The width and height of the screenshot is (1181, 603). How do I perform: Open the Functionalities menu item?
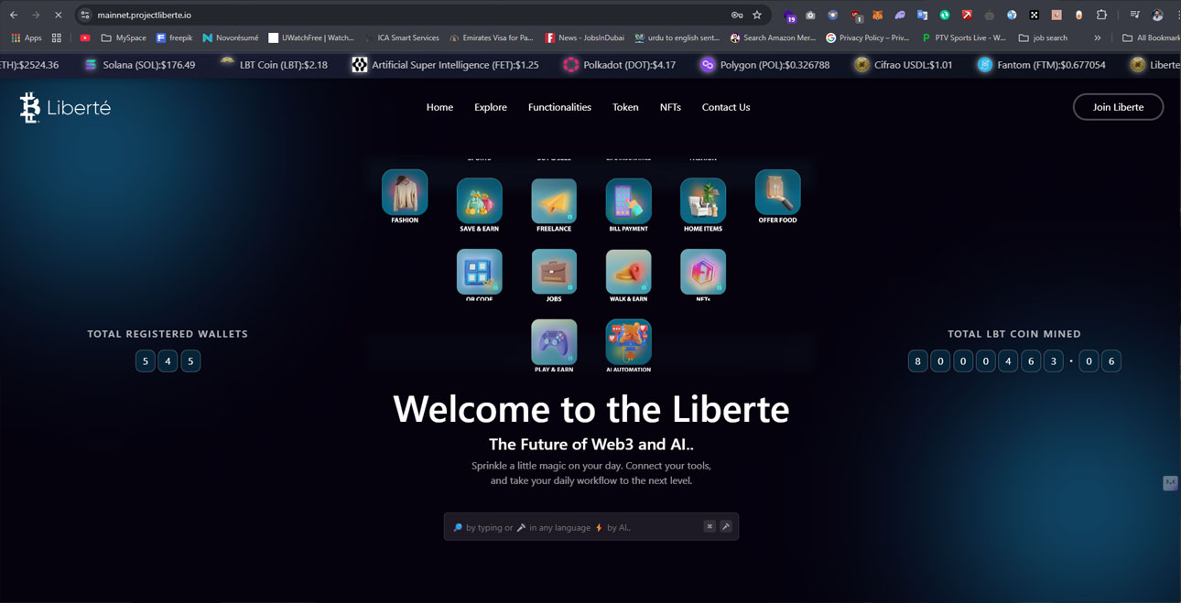559,107
